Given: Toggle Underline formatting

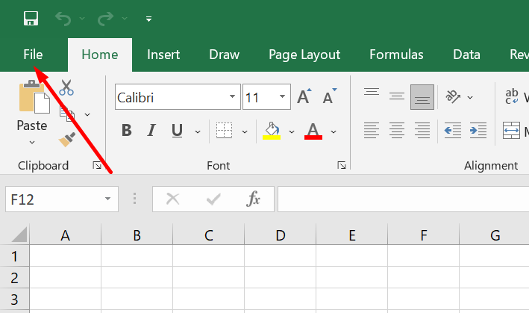Looking at the screenshot, I should 177,131.
